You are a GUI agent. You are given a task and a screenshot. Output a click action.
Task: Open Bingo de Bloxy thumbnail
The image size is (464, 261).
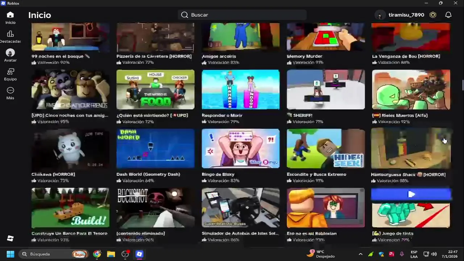click(241, 149)
